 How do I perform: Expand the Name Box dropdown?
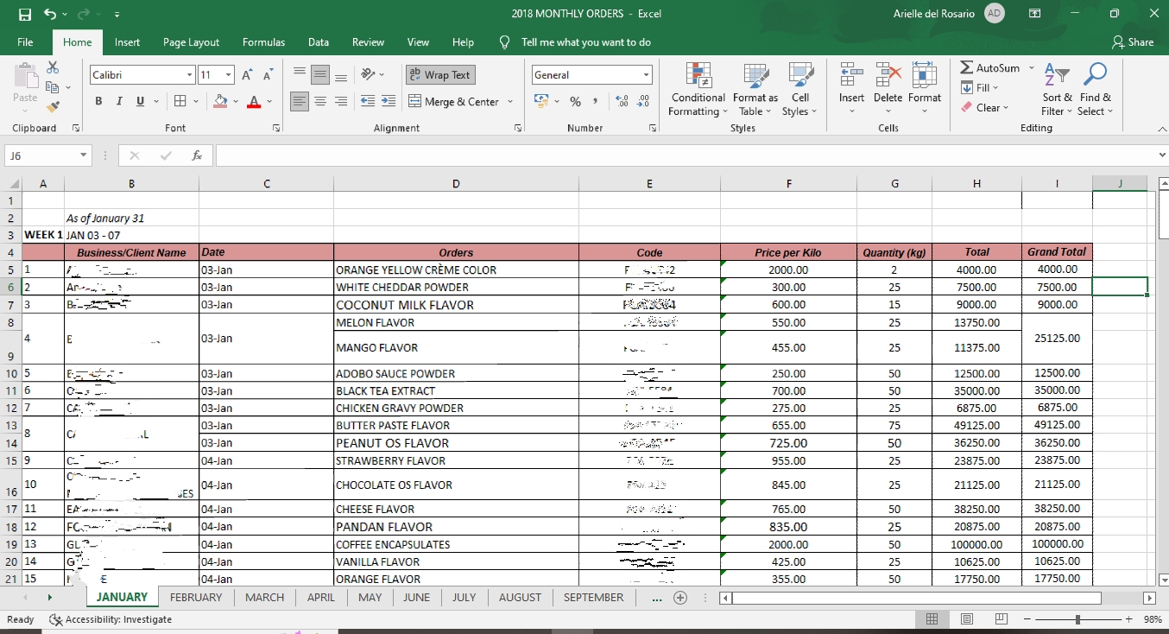click(x=84, y=155)
